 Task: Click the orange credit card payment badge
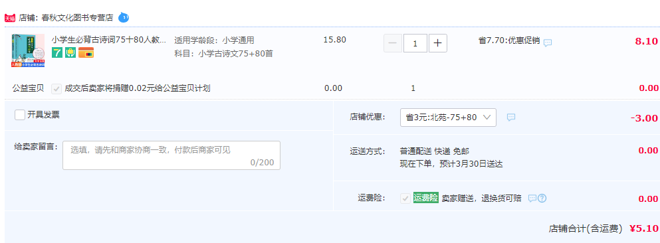86,52
